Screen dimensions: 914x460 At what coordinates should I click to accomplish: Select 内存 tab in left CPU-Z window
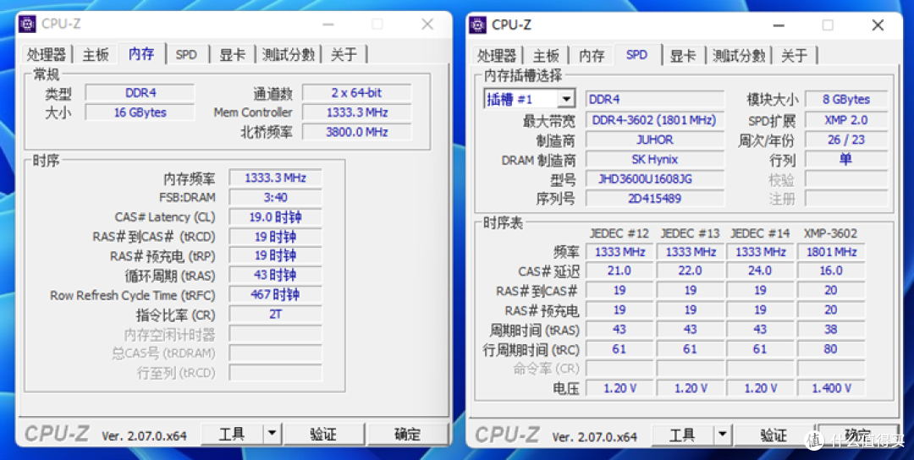click(x=141, y=53)
